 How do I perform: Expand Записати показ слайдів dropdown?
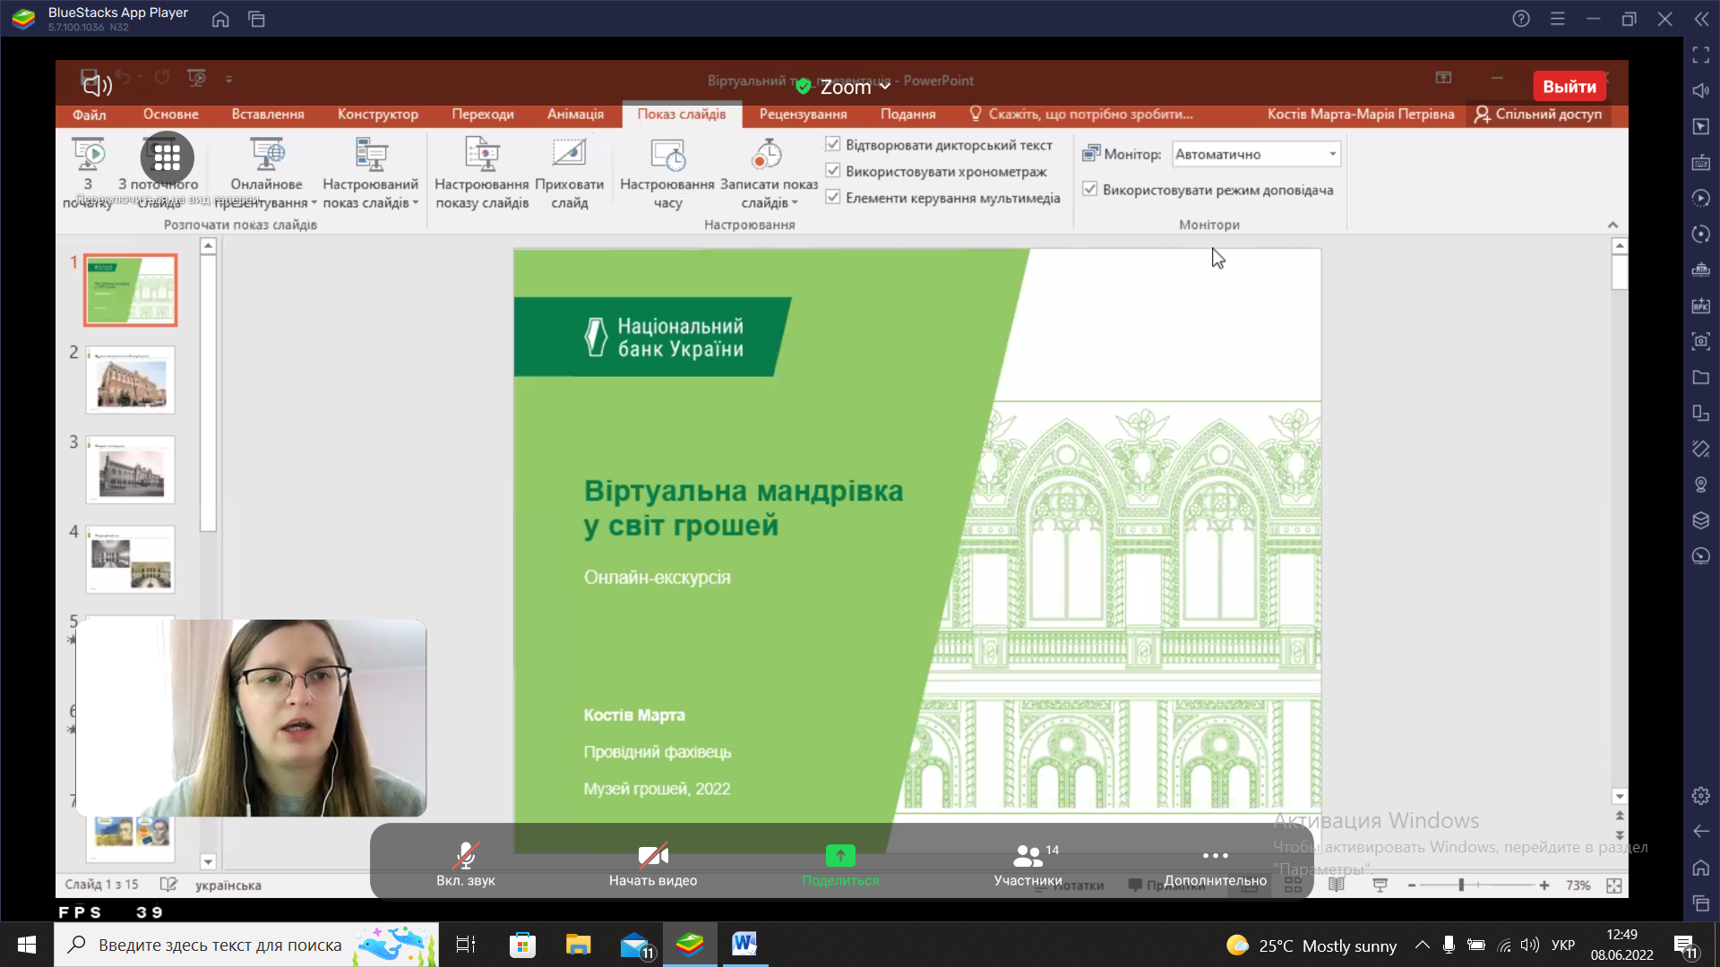[x=770, y=173]
